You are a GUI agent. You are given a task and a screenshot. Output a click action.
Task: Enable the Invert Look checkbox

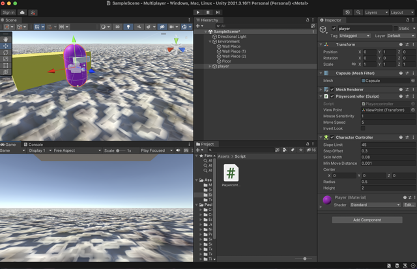point(363,128)
